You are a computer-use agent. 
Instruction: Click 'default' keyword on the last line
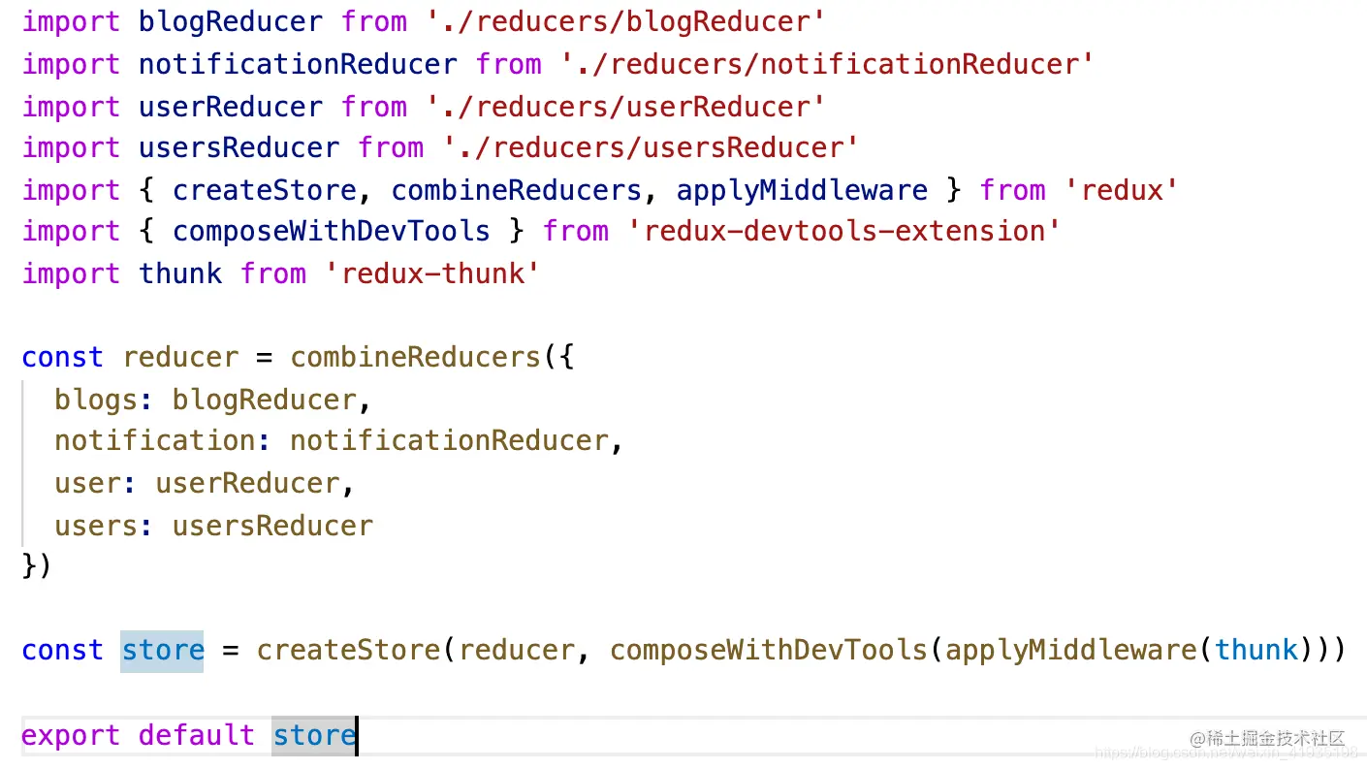click(x=197, y=735)
